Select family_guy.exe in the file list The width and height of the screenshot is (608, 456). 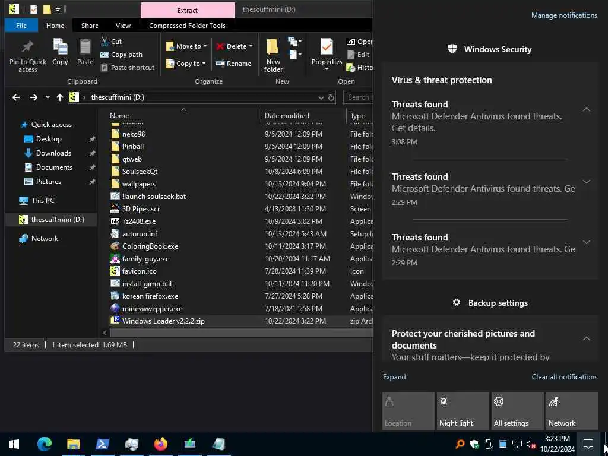click(145, 259)
